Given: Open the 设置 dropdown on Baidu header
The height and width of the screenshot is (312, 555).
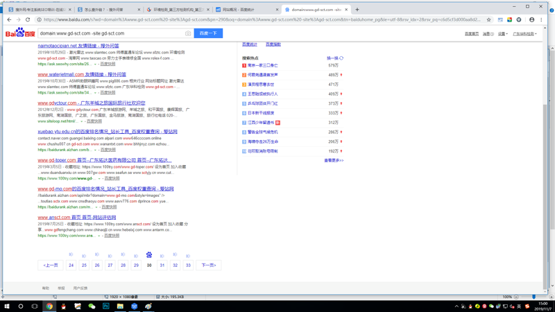Looking at the screenshot, I should coord(502,34).
